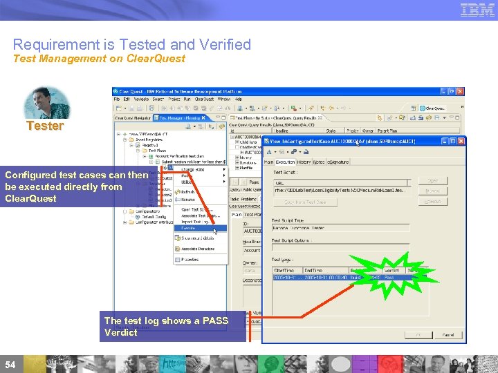
Task: Switch to the History tab in dialog
Action: pos(304,162)
